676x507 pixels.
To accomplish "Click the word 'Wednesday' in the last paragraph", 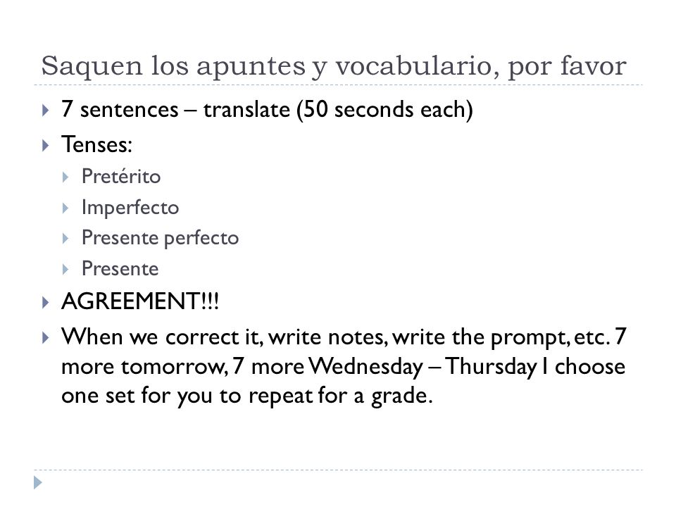I will click(366, 367).
